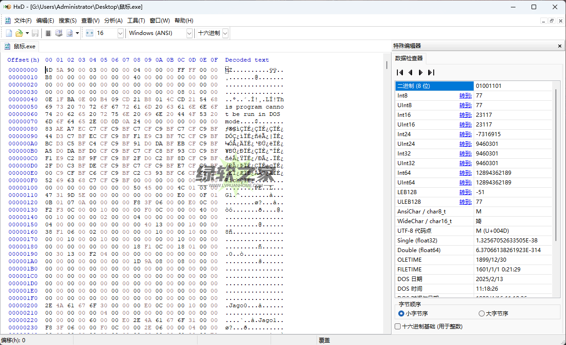Open the 分析(A) menu

[113, 21]
